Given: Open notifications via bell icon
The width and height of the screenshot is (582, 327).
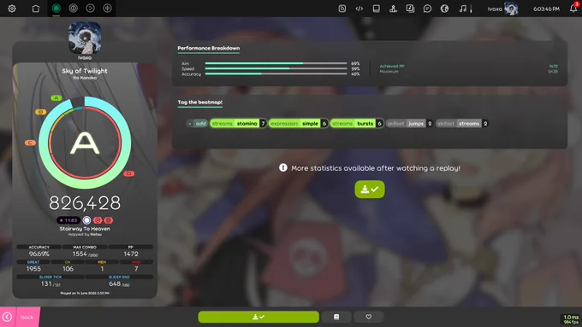Looking at the screenshot, I should pos(573,9).
